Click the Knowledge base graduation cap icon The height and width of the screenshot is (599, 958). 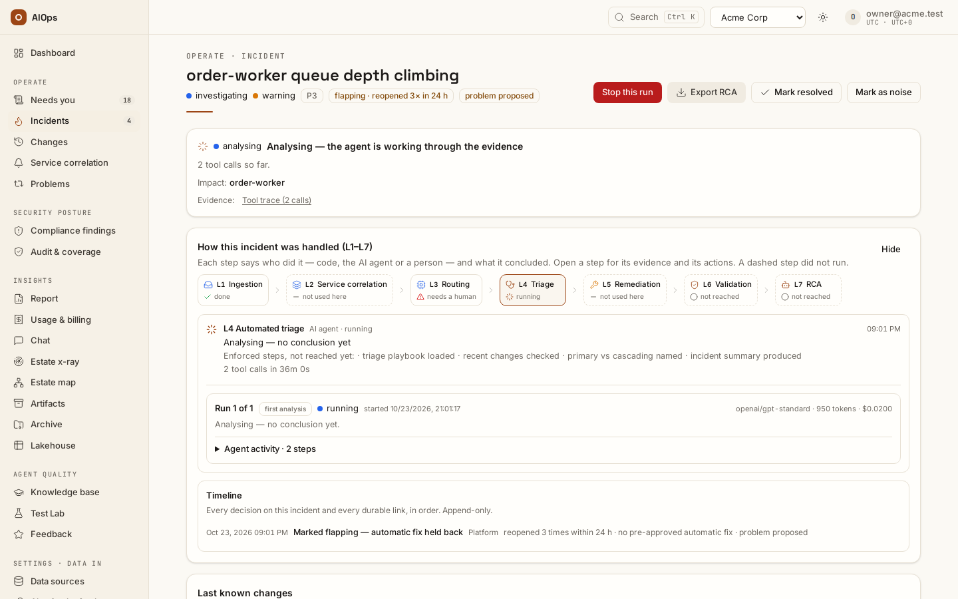tap(19, 493)
